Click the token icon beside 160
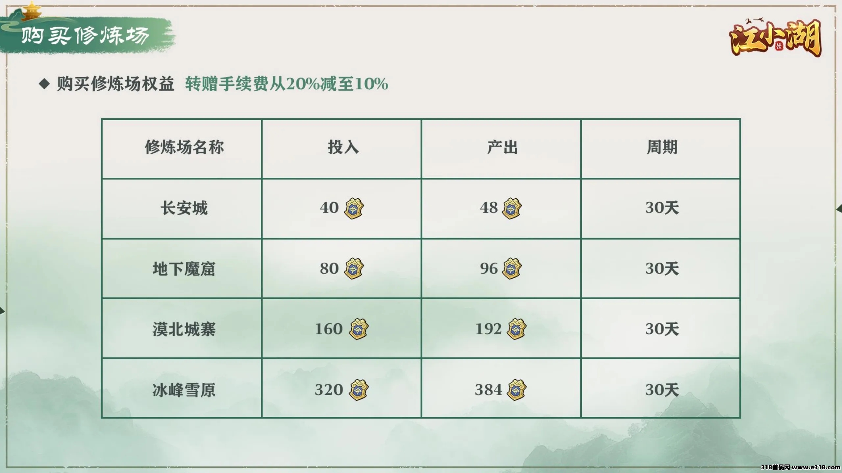 coord(359,329)
